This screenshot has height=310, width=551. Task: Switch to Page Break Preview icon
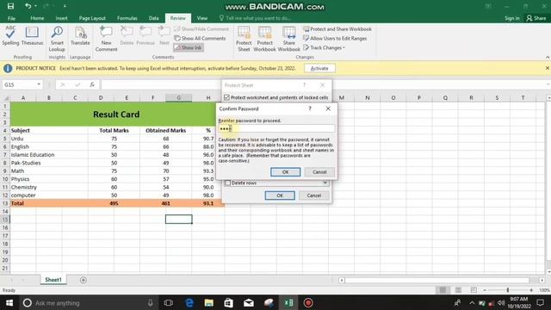(474, 290)
